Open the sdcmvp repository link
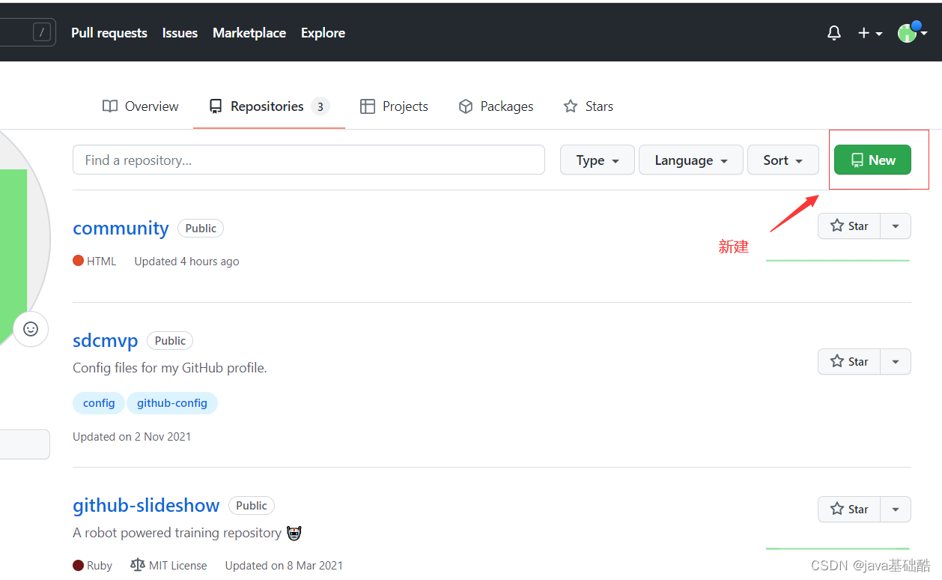 click(106, 340)
